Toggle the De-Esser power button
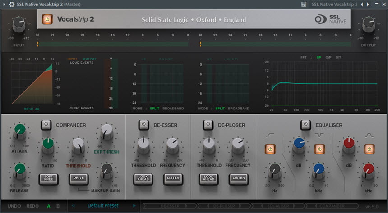Image resolution: width=388 pixels, height=213 pixels. (x=143, y=125)
